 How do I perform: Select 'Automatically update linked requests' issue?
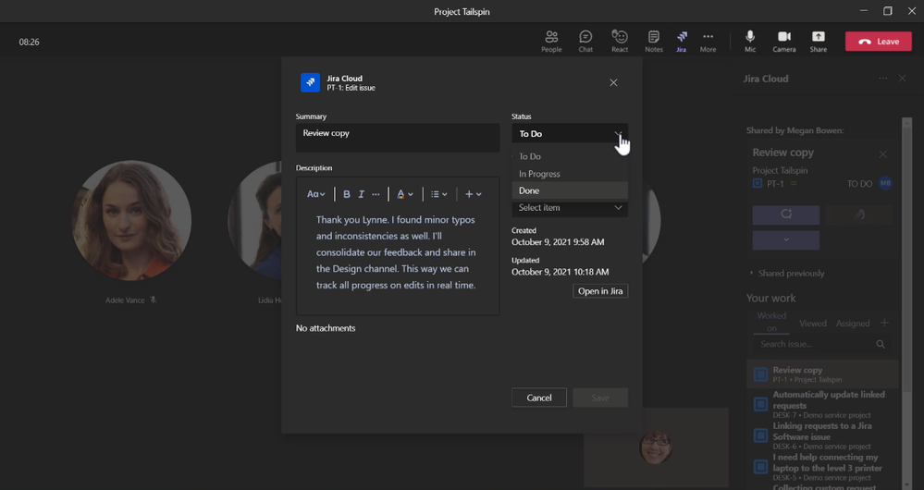[822, 404]
